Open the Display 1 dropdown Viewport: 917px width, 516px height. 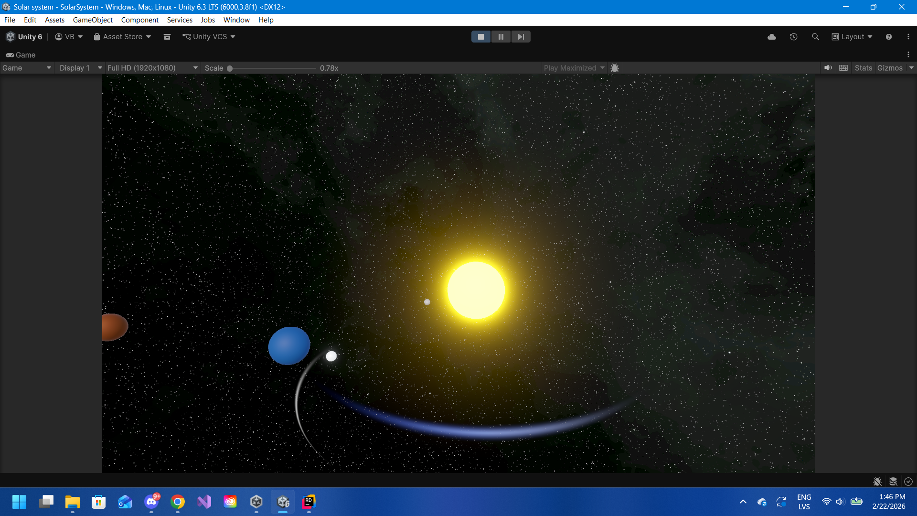coord(80,68)
